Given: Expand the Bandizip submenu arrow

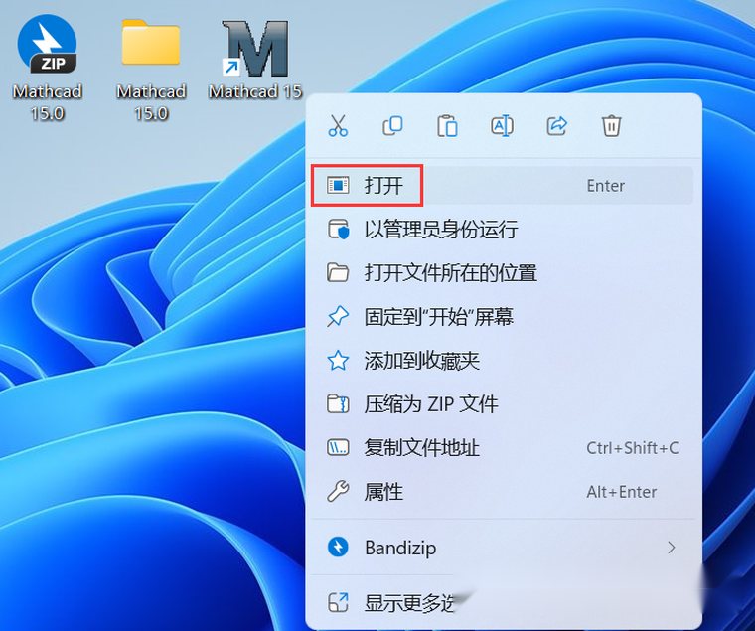Looking at the screenshot, I should (x=672, y=548).
